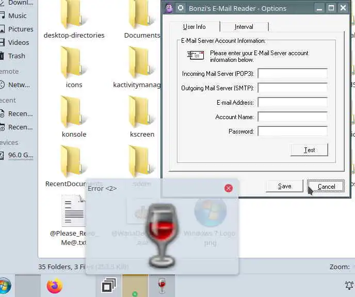This screenshot has width=355, height=297.
Task: Minimize the Bonzi's E-Mail Reader window
Action: pos(319,8)
